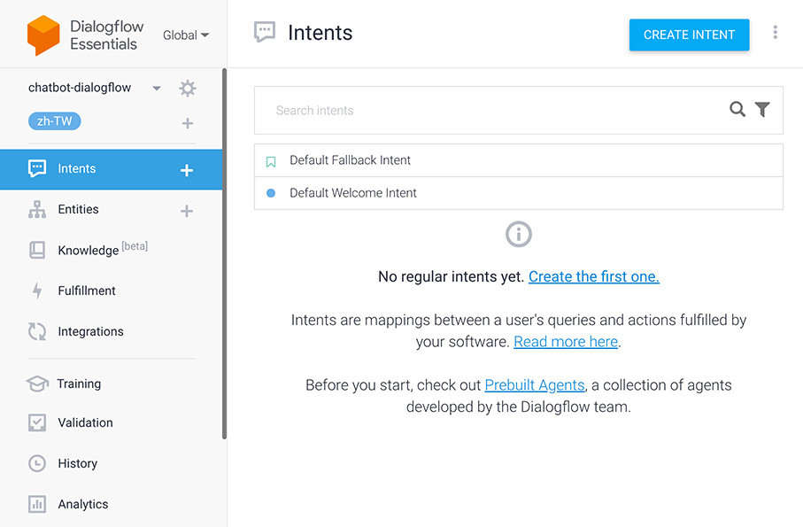Click the info circle icon
803x527 pixels.
(x=518, y=234)
